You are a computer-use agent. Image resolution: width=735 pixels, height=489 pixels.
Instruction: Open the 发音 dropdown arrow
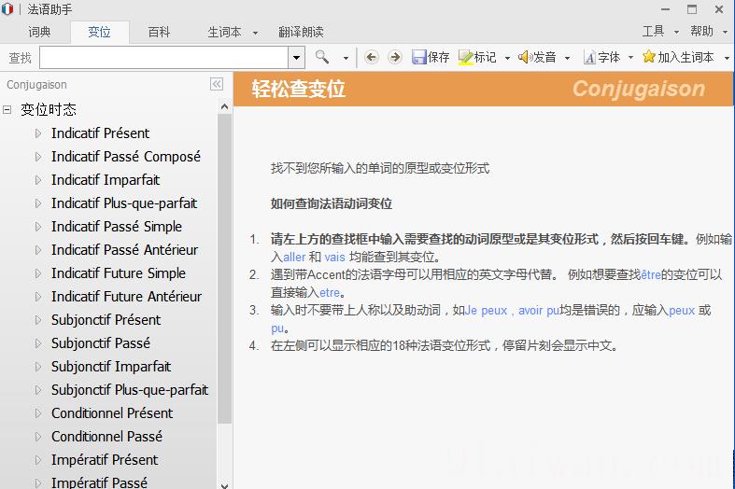pos(567,58)
